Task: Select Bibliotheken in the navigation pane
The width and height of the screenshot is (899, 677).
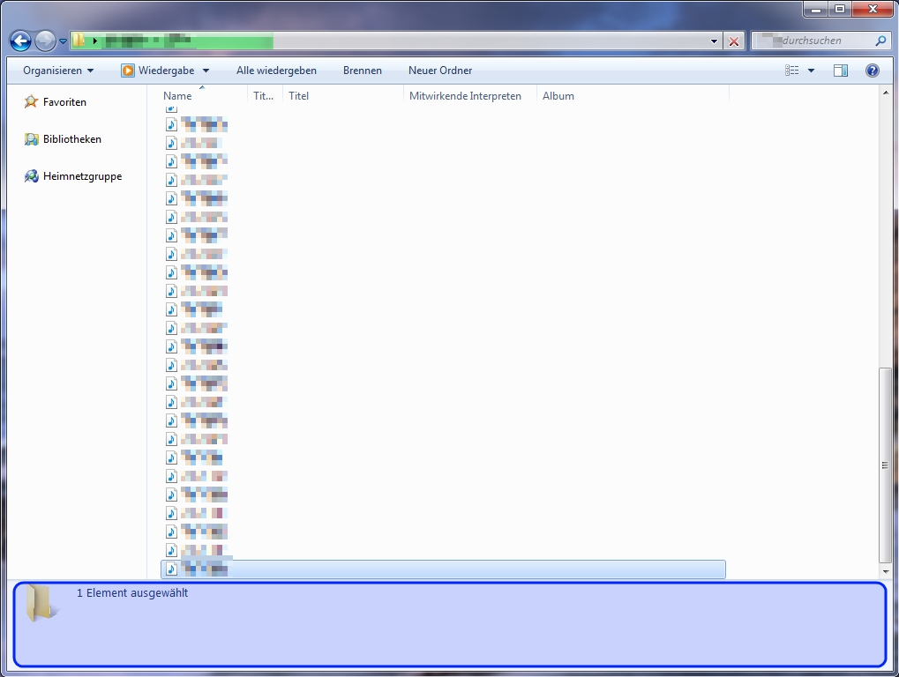Action: coord(72,139)
